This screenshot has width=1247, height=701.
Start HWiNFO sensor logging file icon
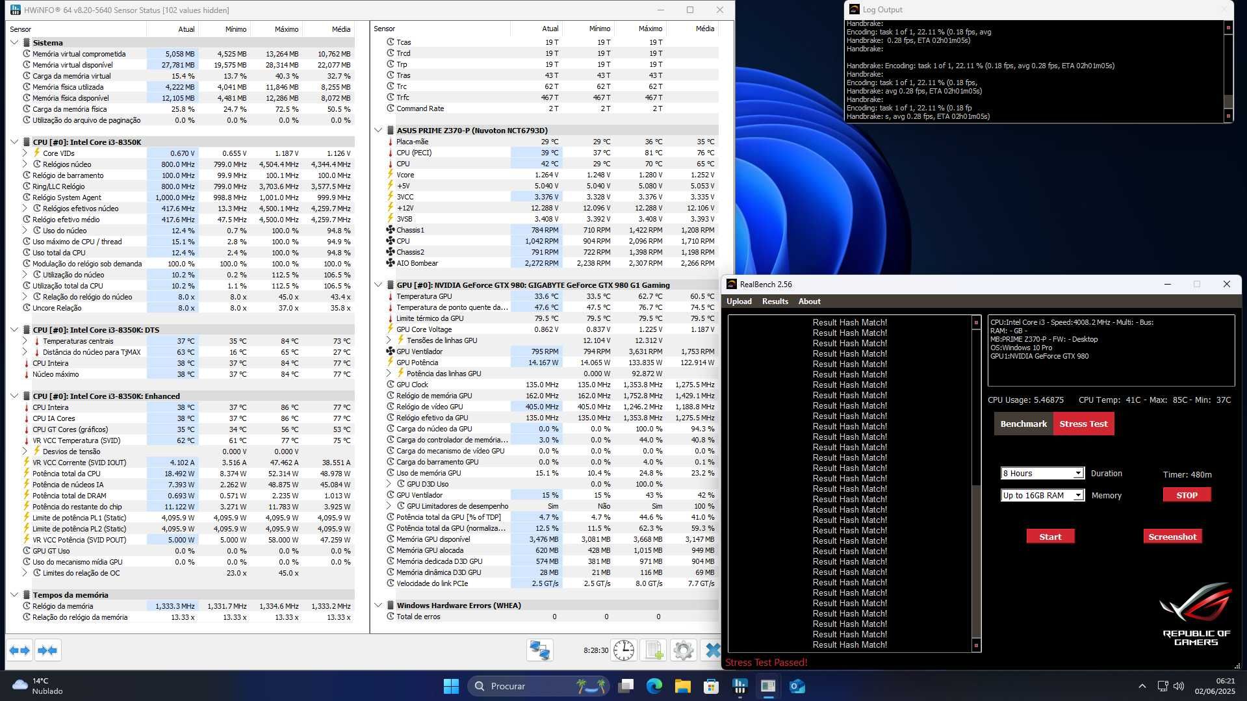(x=653, y=650)
